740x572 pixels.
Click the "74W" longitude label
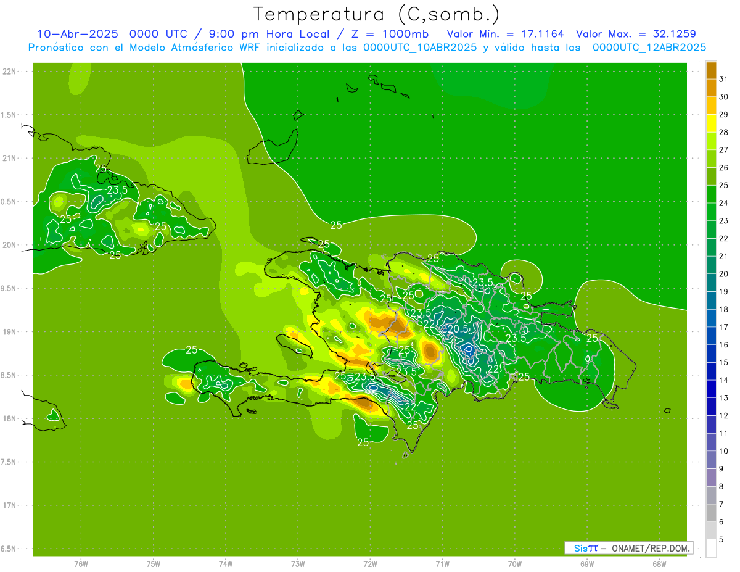click(226, 563)
